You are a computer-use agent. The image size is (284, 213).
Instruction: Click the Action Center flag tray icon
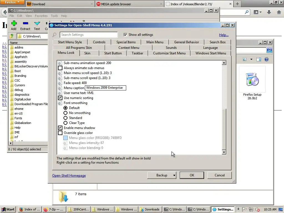pos(244,209)
